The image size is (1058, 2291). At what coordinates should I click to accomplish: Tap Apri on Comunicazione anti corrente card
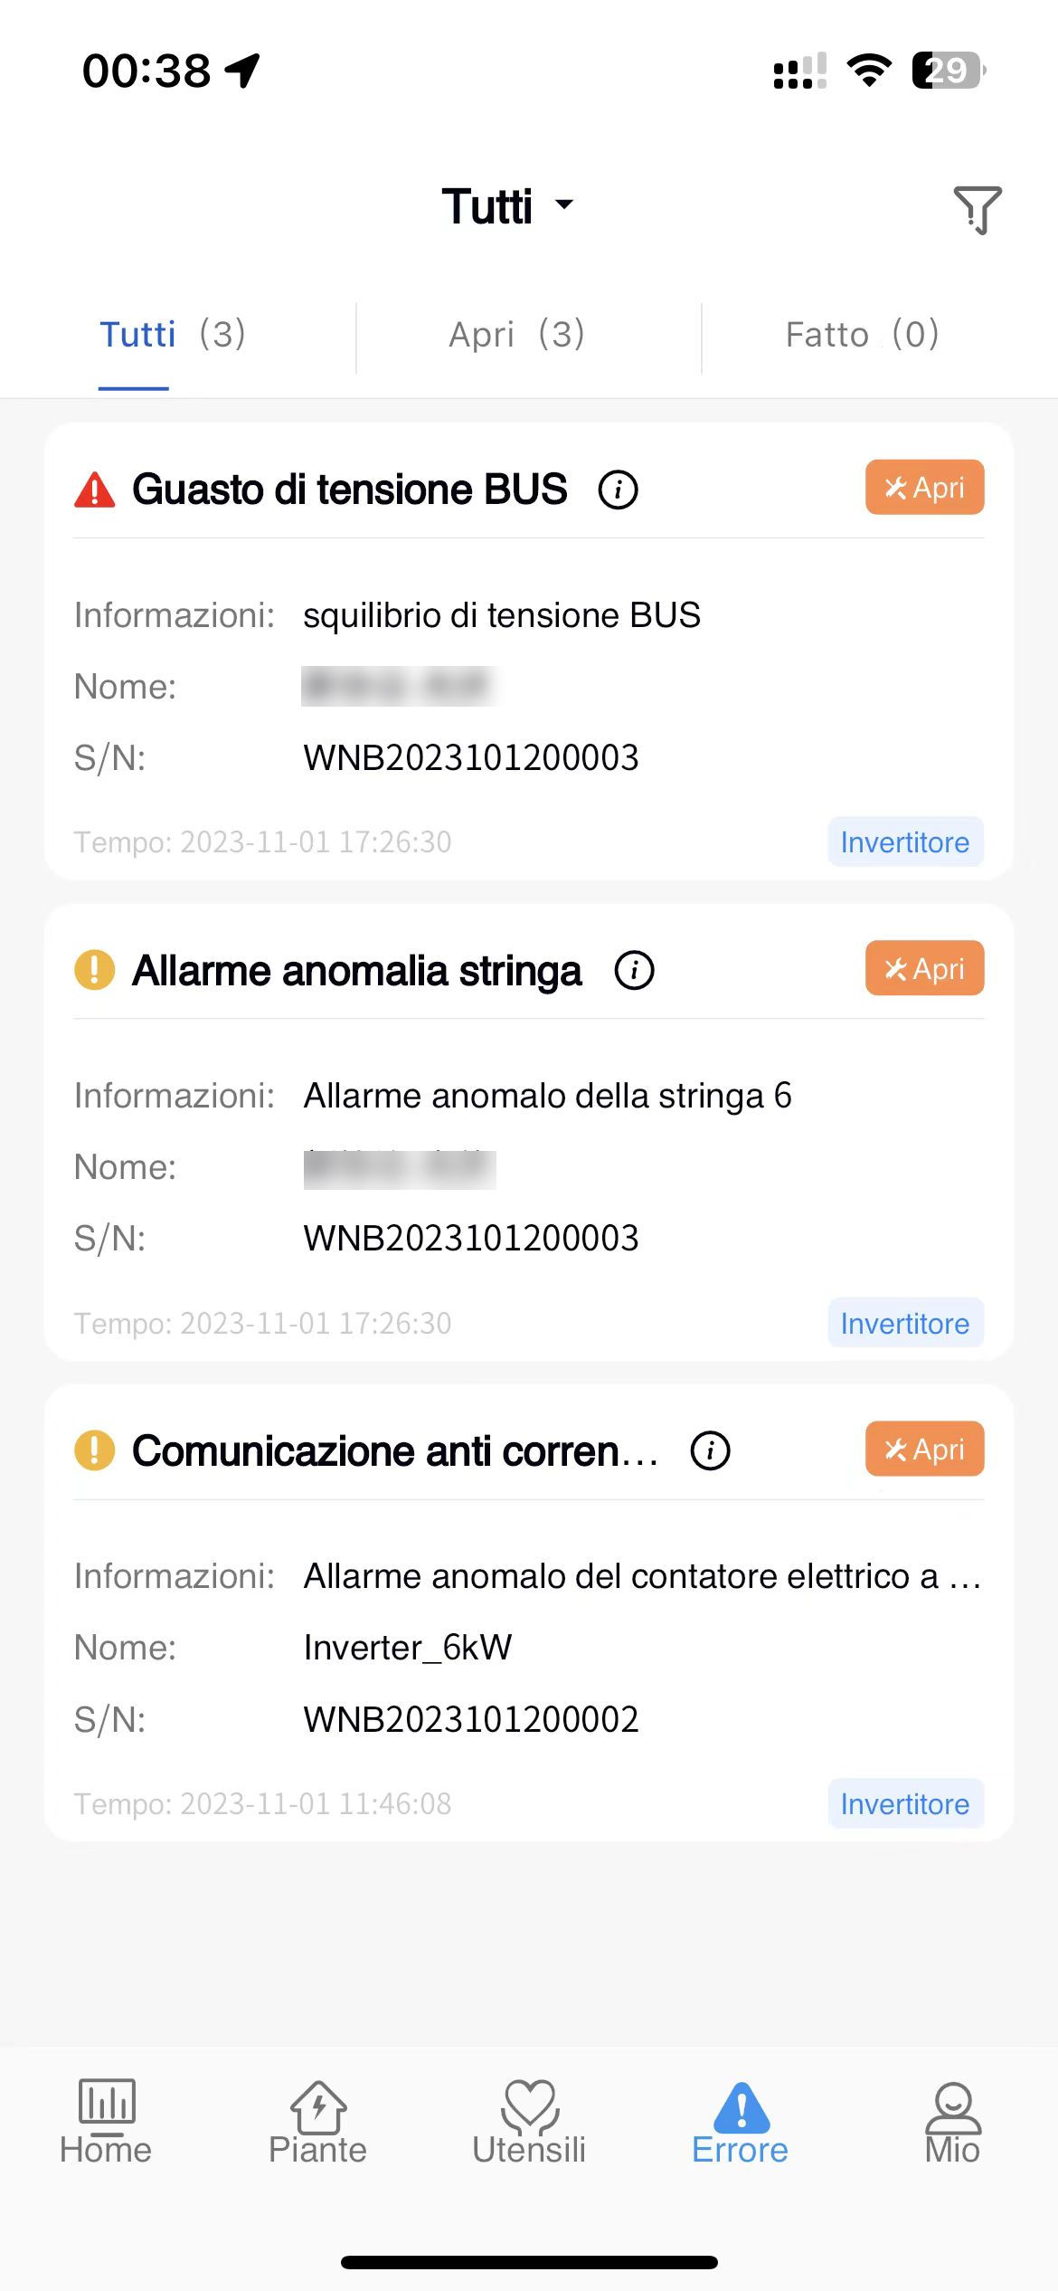click(x=924, y=1449)
